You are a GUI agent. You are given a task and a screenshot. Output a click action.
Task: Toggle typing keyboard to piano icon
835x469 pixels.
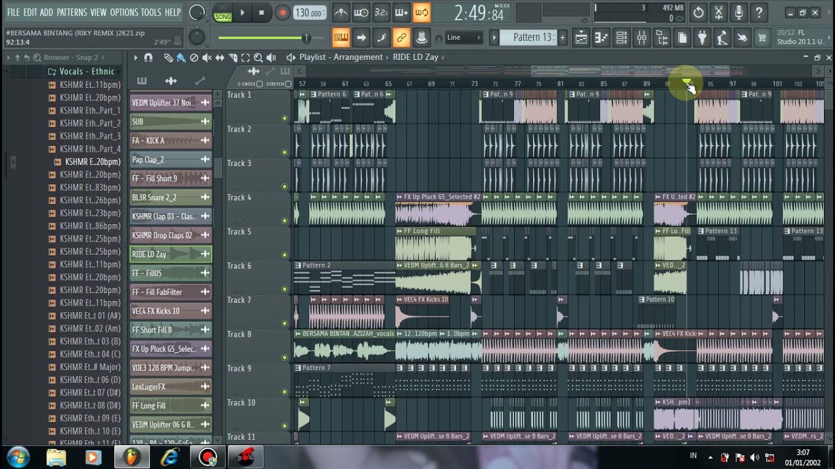click(341, 38)
